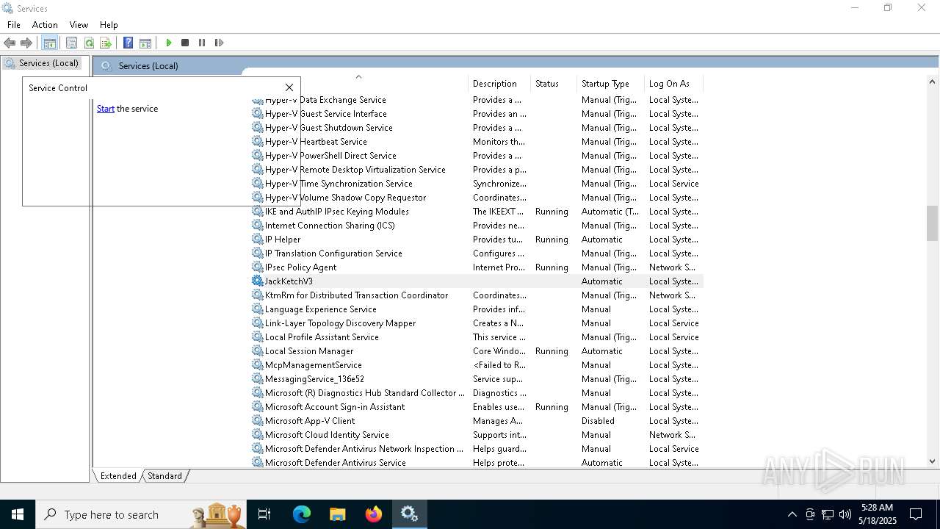The image size is (940, 529).
Task: Click the taskbar search box
Action: (141, 514)
